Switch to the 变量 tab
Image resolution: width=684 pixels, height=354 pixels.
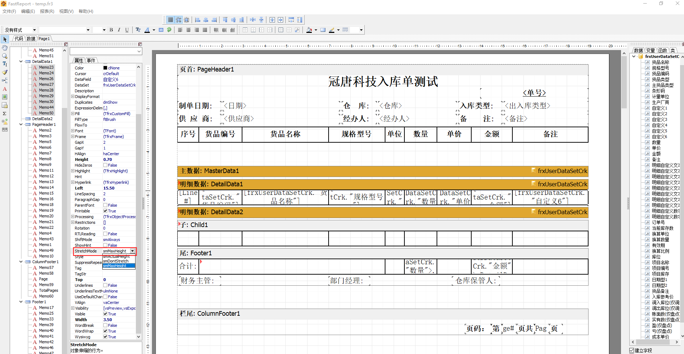[650, 50]
